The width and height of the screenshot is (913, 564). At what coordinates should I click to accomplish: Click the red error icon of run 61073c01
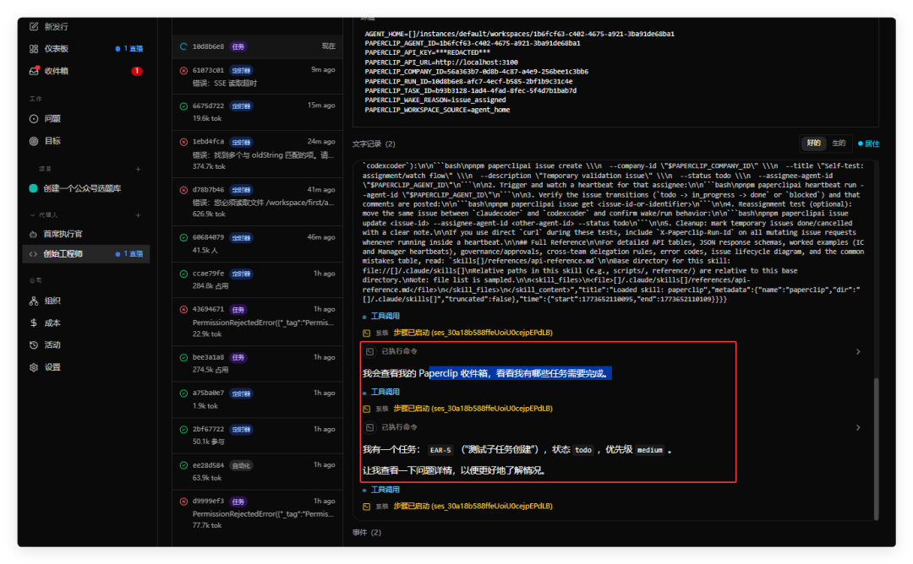point(183,70)
